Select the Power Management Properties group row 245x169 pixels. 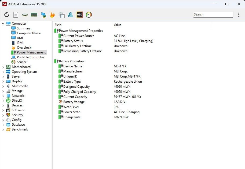[78, 31]
